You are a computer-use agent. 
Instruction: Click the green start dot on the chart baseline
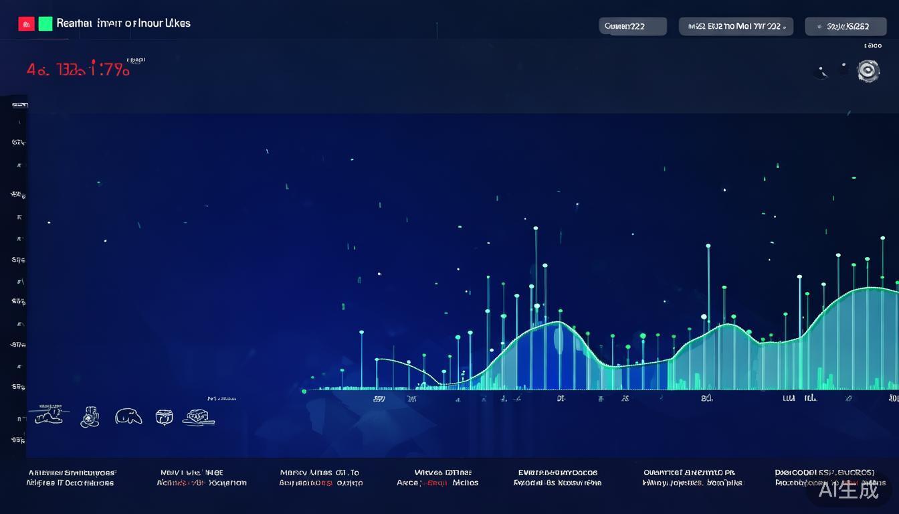304,390
